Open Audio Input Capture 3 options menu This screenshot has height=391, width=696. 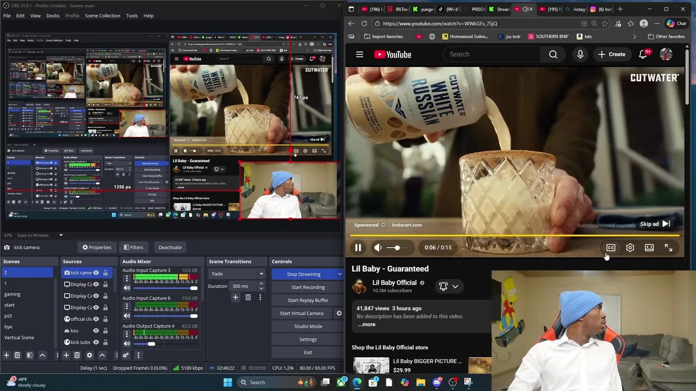pyautogui.click(x=127, y=278)
